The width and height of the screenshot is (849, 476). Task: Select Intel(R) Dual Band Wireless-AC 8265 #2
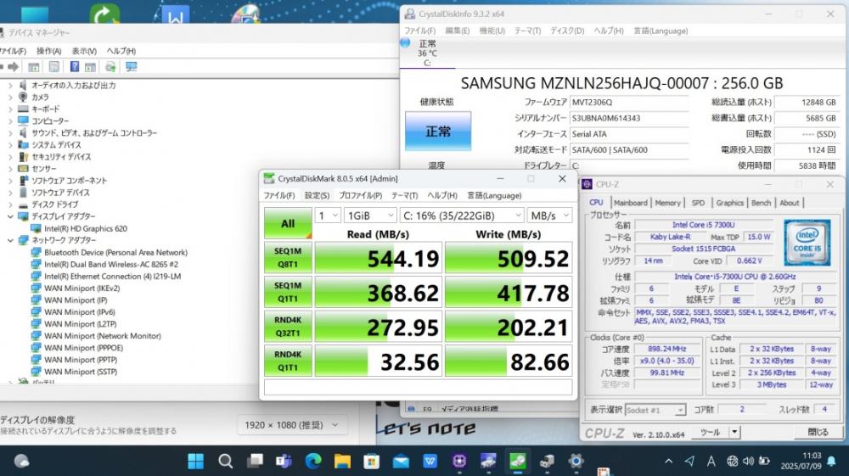click(x=111, y=264)
